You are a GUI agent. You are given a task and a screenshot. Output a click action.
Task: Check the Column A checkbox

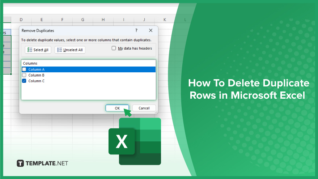[x=24, y=69]
